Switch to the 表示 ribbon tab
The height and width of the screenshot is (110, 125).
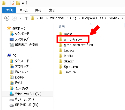tap(52, 10)
